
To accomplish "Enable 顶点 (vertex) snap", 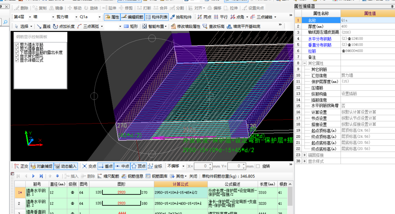I will (139, 166).
